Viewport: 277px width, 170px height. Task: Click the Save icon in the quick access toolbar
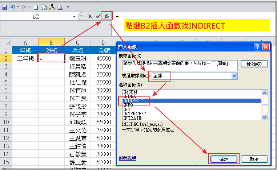[x=5, y=7]
